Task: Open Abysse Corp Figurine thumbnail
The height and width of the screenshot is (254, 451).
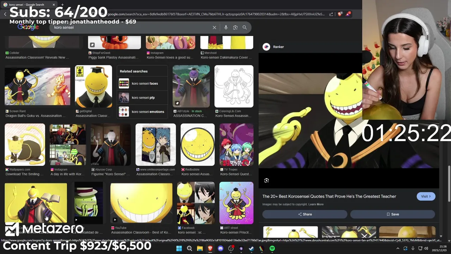Action: point(111,145)
